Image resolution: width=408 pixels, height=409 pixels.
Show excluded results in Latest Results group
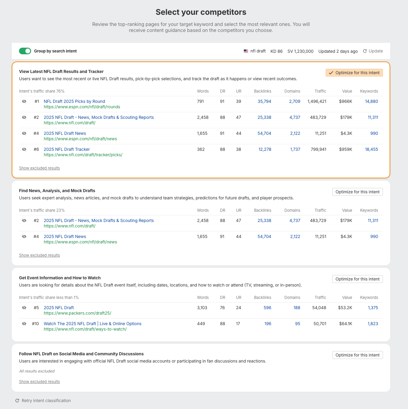(x=40, y=168)
